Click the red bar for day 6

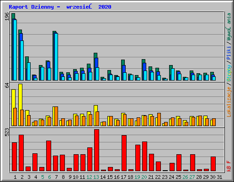click(48, 156)
